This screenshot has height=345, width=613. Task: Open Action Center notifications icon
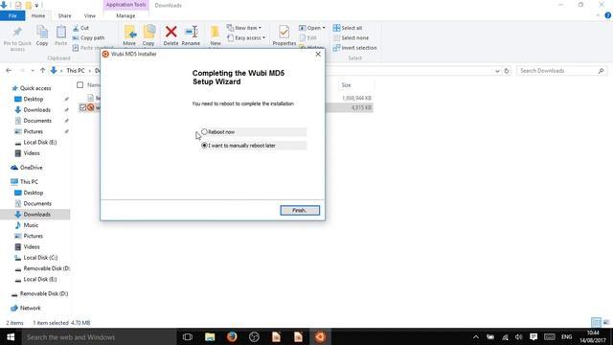click(x=534, y=336)
